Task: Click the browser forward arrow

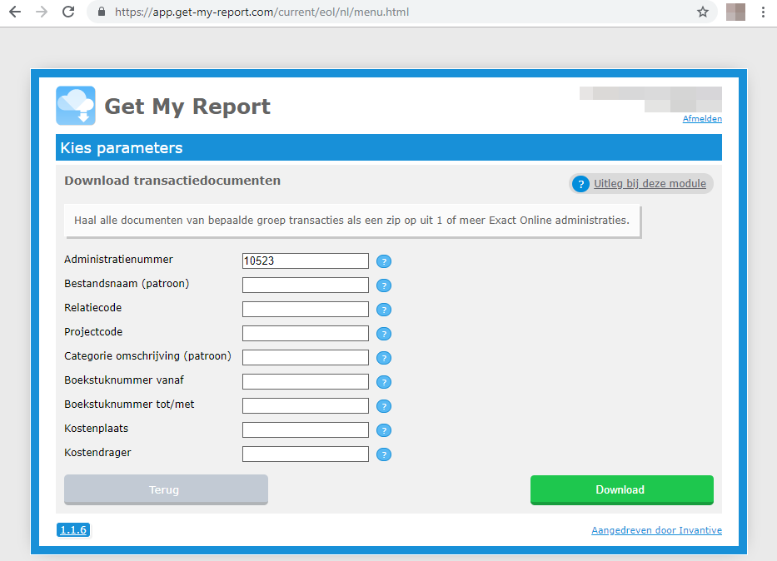Action: 42,12
